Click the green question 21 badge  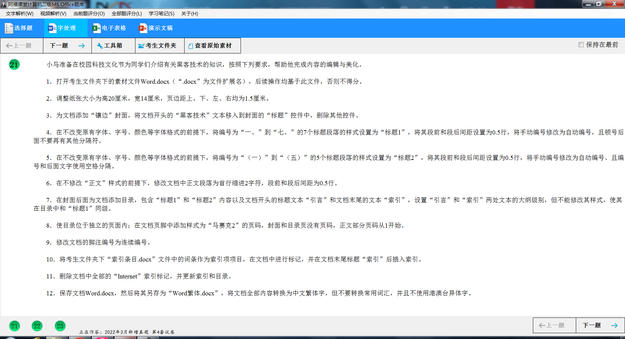pos(14,64)
